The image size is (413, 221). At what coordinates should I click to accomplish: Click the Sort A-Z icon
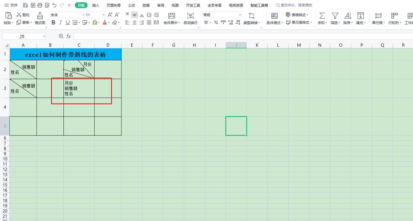coord(348,15)
